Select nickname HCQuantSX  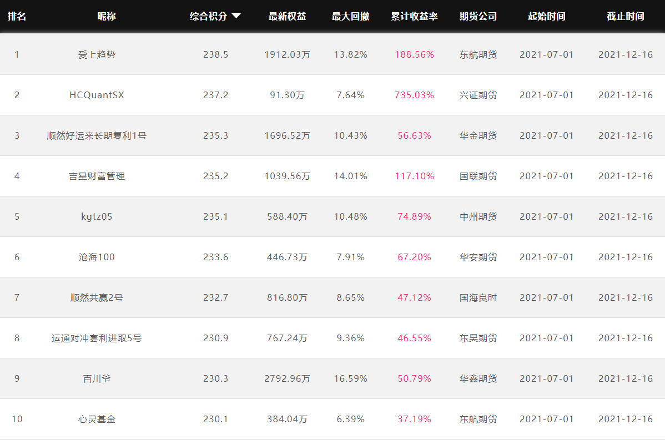pyautogui.click(x=97, y=95)
